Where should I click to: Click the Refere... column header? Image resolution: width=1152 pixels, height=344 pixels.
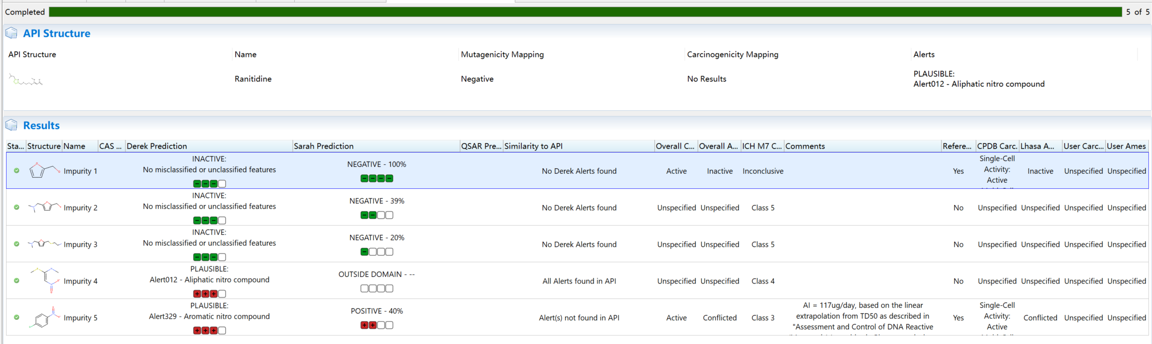pos(958,146)
